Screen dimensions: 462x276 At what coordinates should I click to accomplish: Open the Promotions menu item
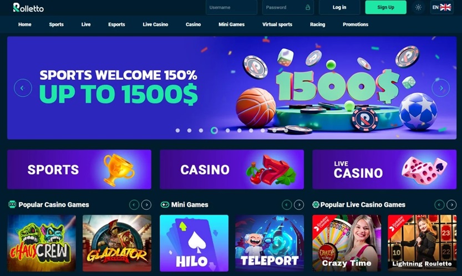pos(356,24)
